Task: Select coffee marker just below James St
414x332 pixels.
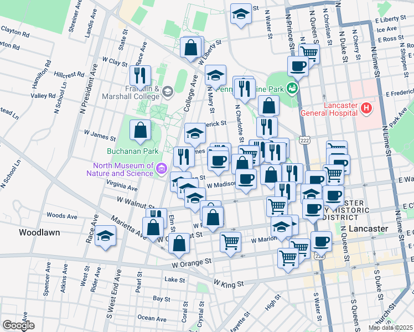Action: [218, 162]
